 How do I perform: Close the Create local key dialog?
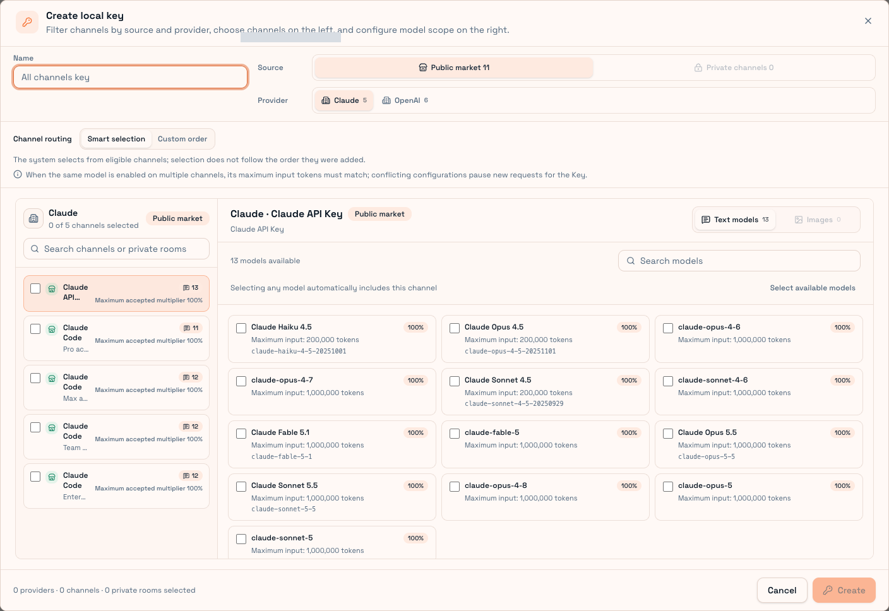coord(868,21)
